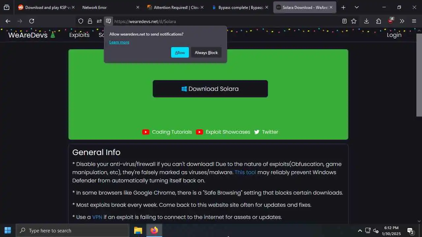Close the Bypass complete tab
The width and height of the screenshot is (422, 237).
point(266,7)
